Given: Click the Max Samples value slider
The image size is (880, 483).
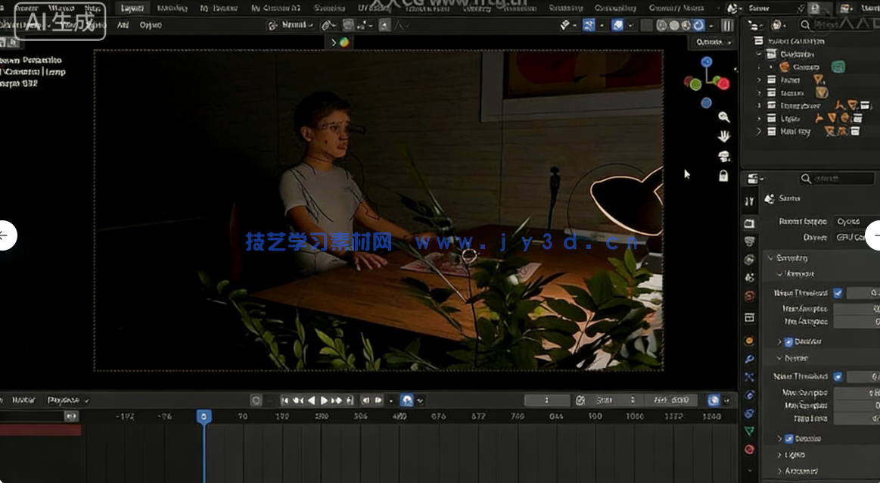Looking at the screenshot, I should 856,308.
